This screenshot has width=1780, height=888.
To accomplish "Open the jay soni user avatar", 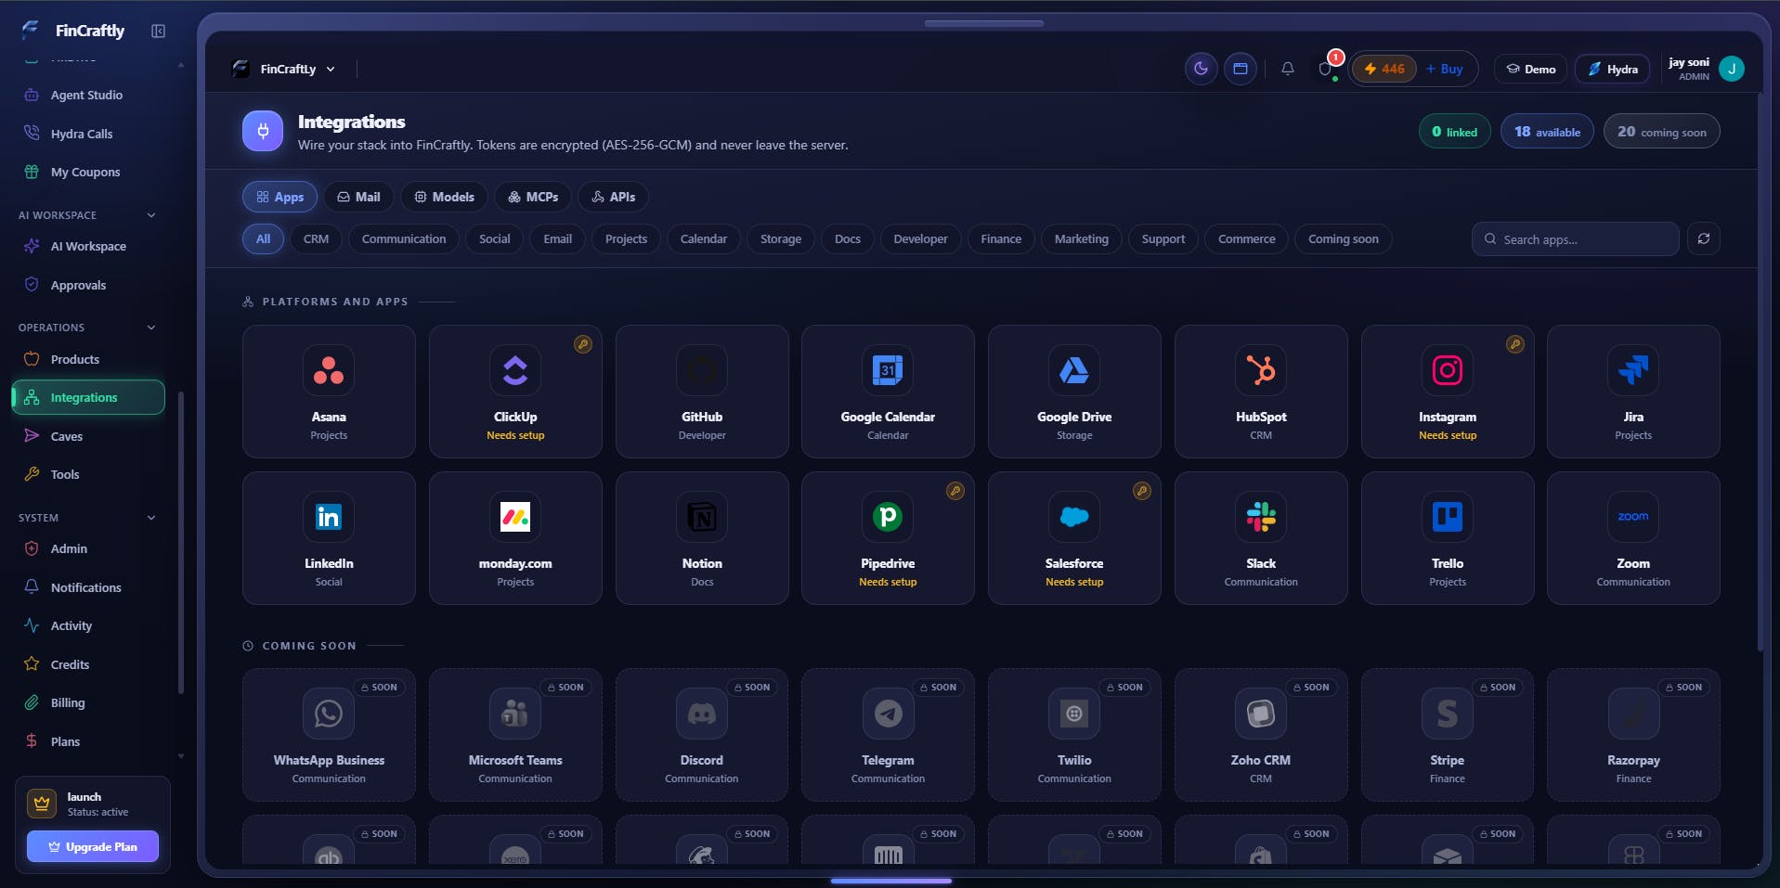I will 1732,69.
